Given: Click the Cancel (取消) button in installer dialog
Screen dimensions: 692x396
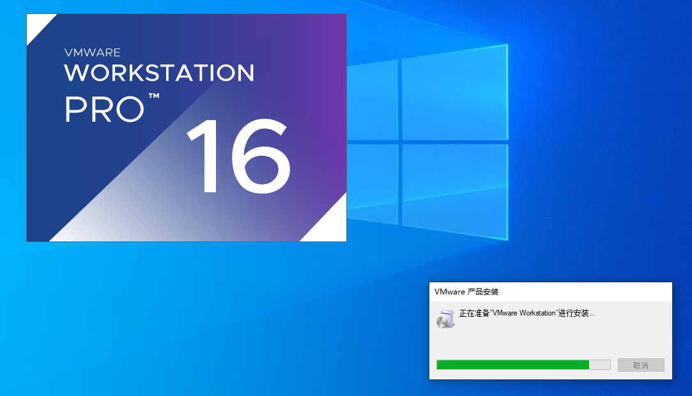Looking at the screenshot, I should (x=641, y=365).
